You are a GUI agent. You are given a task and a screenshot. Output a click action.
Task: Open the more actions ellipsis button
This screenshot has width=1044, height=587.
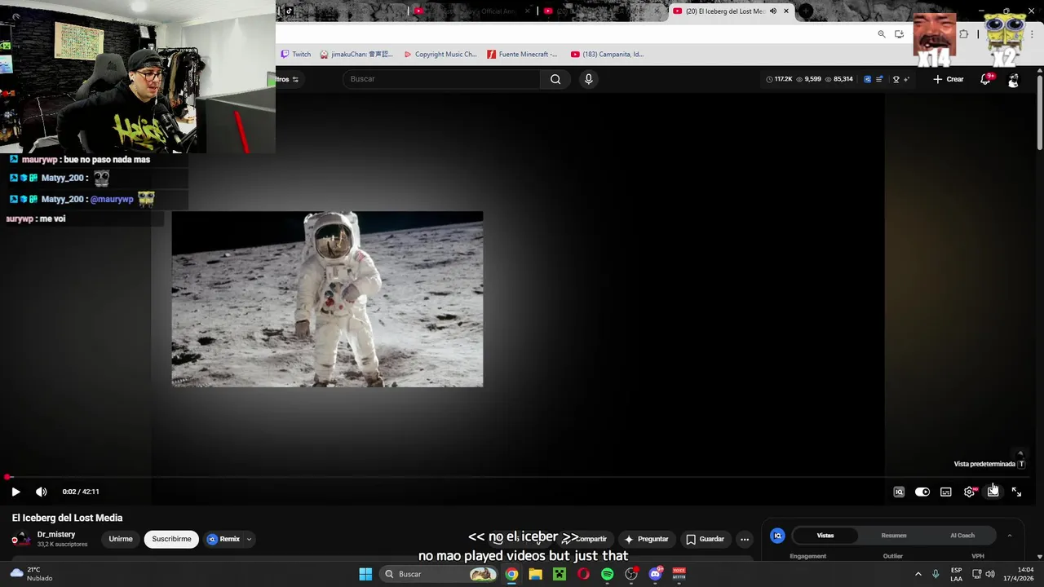(745, 539)
